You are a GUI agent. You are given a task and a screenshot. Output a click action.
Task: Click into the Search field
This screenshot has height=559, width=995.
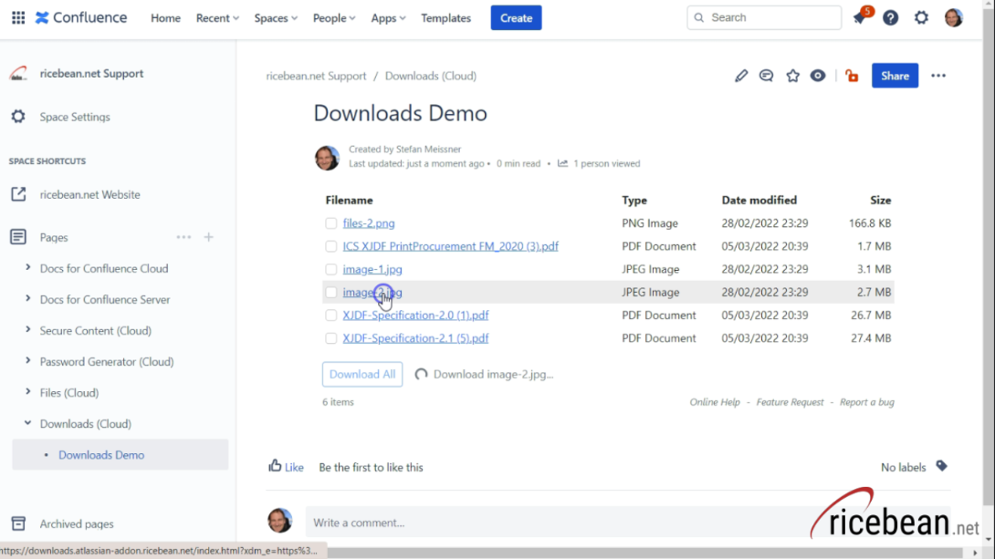coord(764,17)
